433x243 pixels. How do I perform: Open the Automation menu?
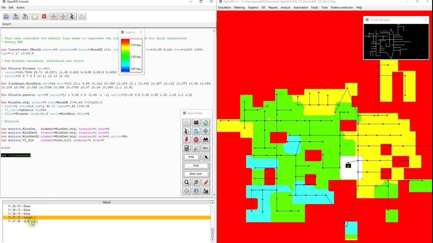tap(301, 7)
